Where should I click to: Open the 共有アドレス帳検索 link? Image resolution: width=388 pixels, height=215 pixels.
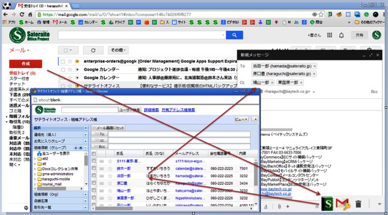[x=178, y=110]
